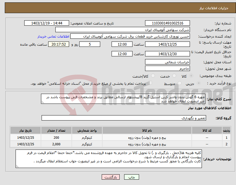Click the announcement date field 1403/12/19 - 14:44

coord(47,23)
